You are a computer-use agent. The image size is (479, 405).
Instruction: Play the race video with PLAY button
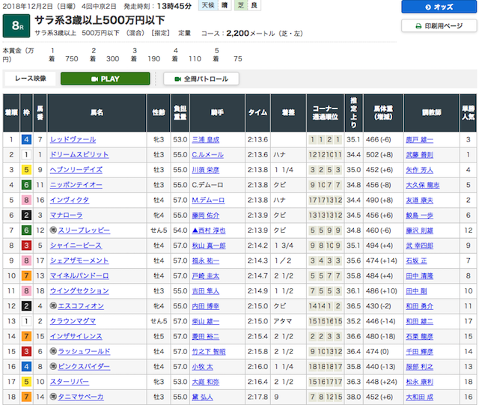105,79
